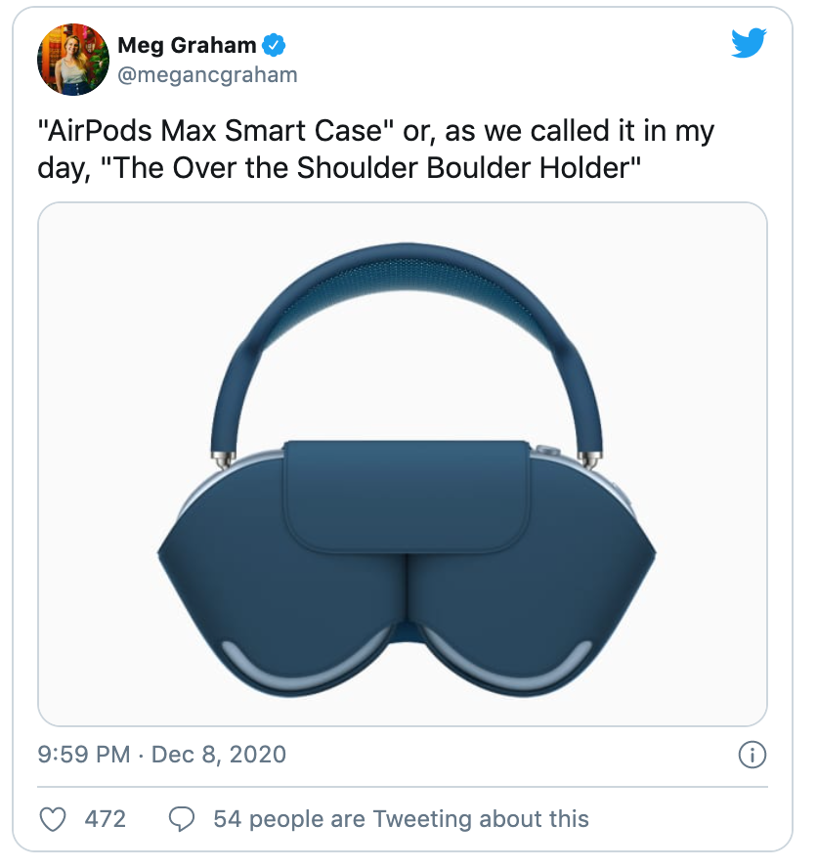Image resolution: width=817 pixels, height=868 pixels.
Task: Click the headphone headband in the photo
Action: 407,299
